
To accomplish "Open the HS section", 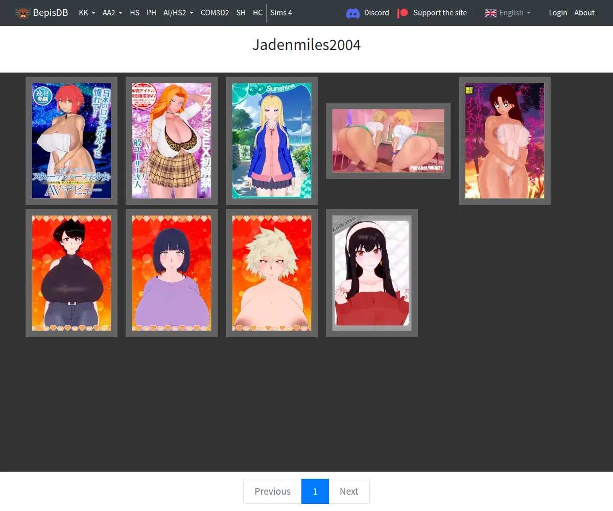I will (x=134, y=13).
